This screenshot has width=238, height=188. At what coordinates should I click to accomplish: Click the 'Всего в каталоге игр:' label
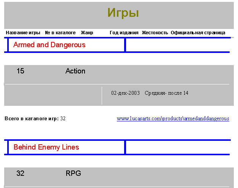coord(32,118)
